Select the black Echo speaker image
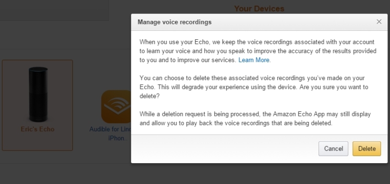The height and width of the screenshot is (184, 390). pos(38,94)
